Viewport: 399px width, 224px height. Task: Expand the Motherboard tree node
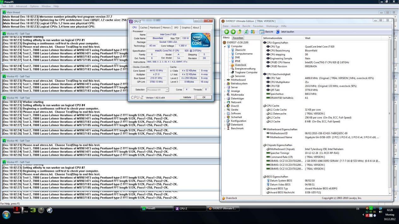pyautogui.click(x=225, y=80)
